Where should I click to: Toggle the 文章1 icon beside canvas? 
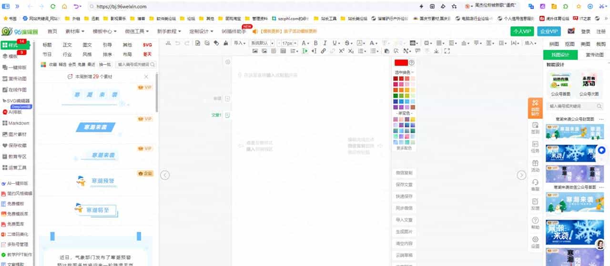click(227, 115)
